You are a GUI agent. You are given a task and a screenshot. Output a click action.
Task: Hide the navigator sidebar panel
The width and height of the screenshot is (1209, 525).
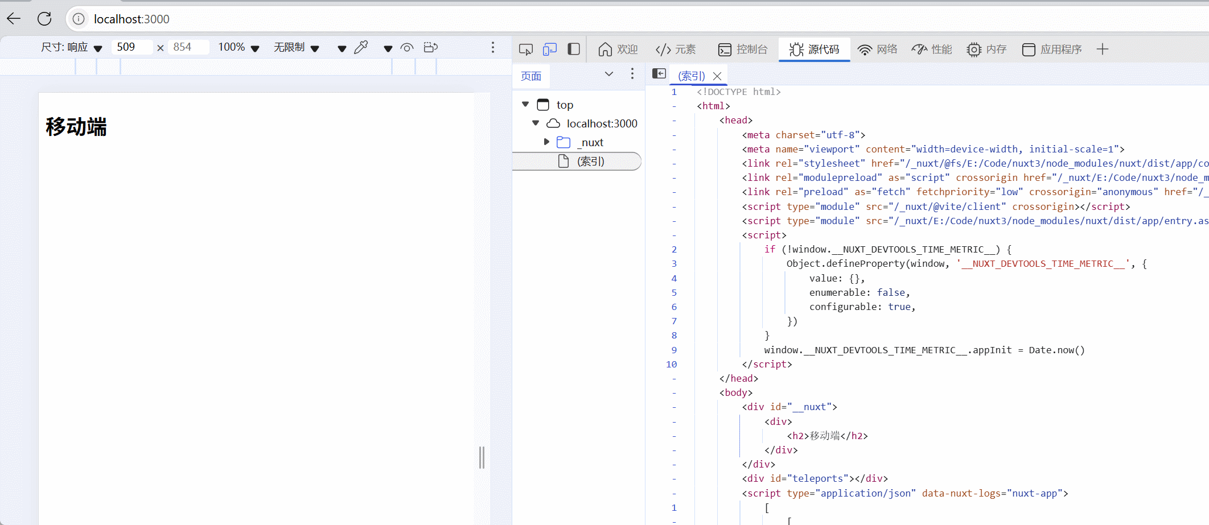pos(659,73)
